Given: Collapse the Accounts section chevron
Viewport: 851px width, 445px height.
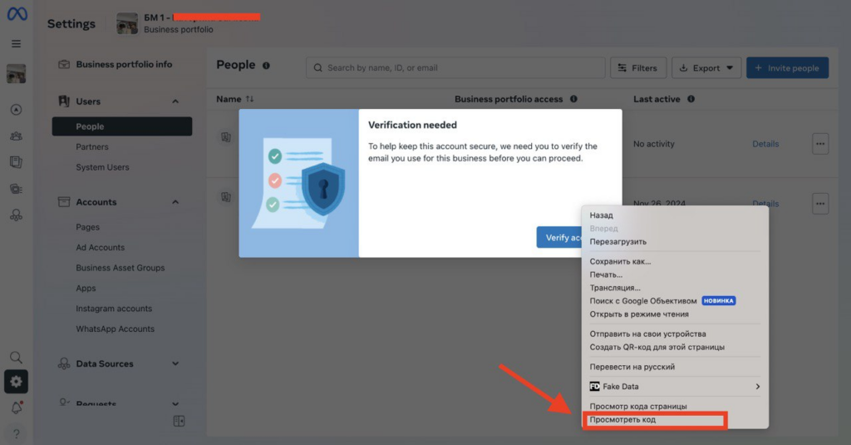Looking at the screenshot, I should (175, 202).
